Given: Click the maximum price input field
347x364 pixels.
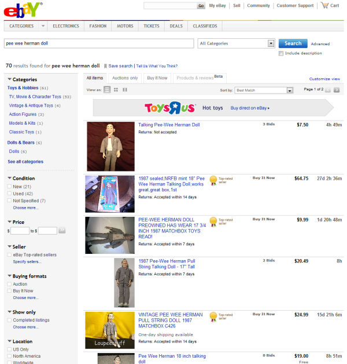Looking at the screenshot, I should coord(47,231).
